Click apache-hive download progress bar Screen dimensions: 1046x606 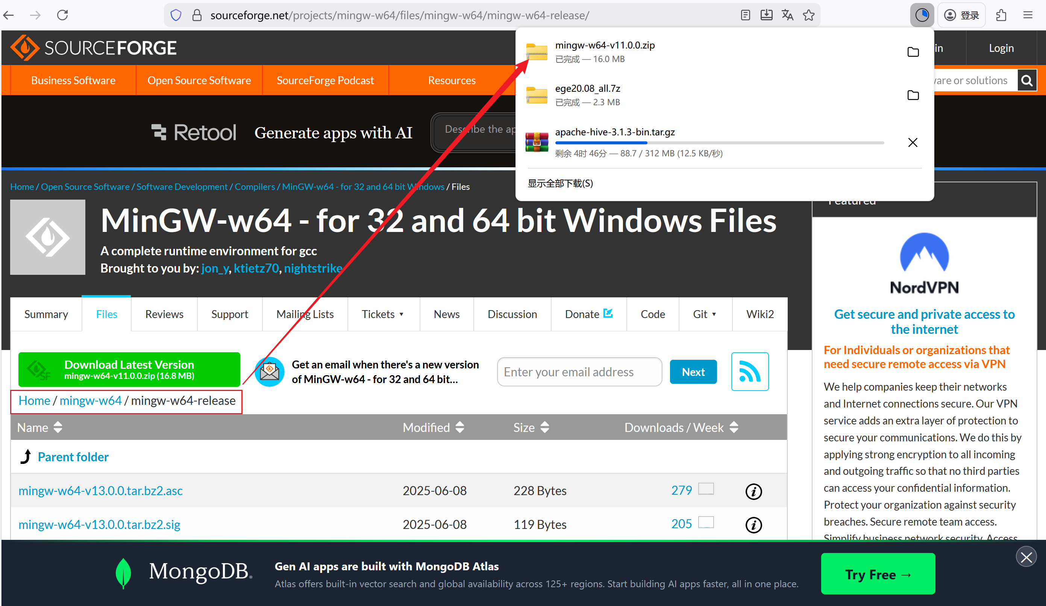pos(719,142)
